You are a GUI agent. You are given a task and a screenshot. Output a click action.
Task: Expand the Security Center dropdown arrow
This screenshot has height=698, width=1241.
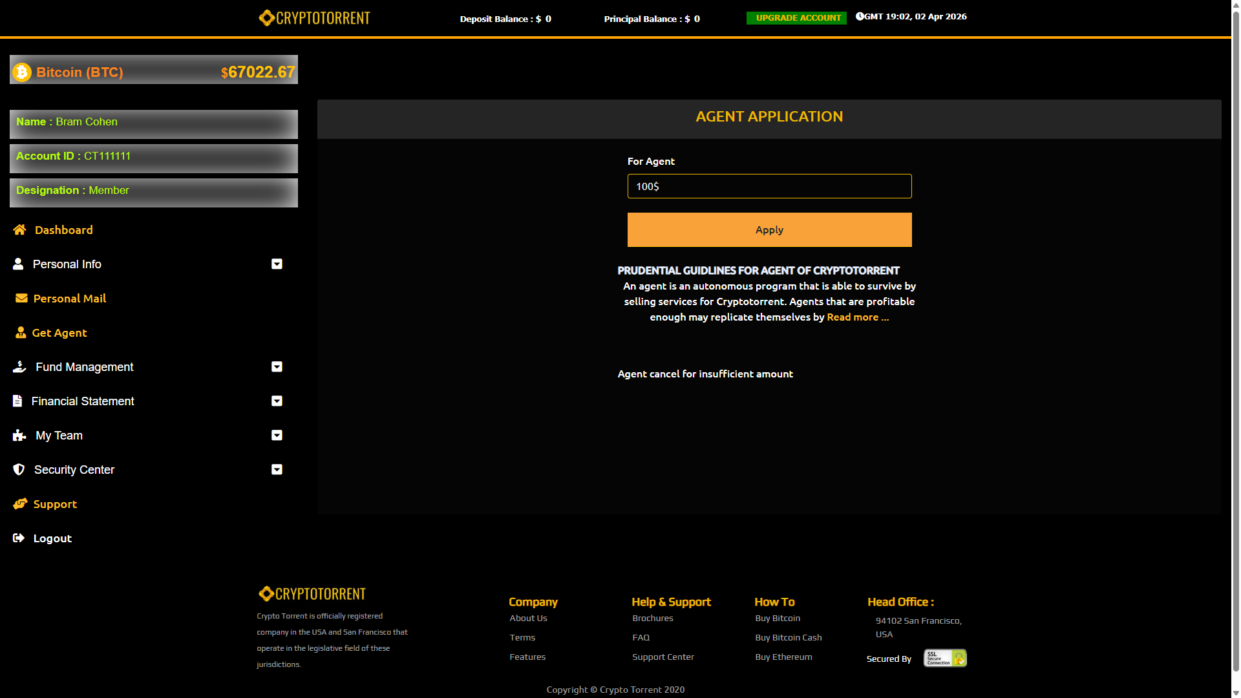[277, 470]
